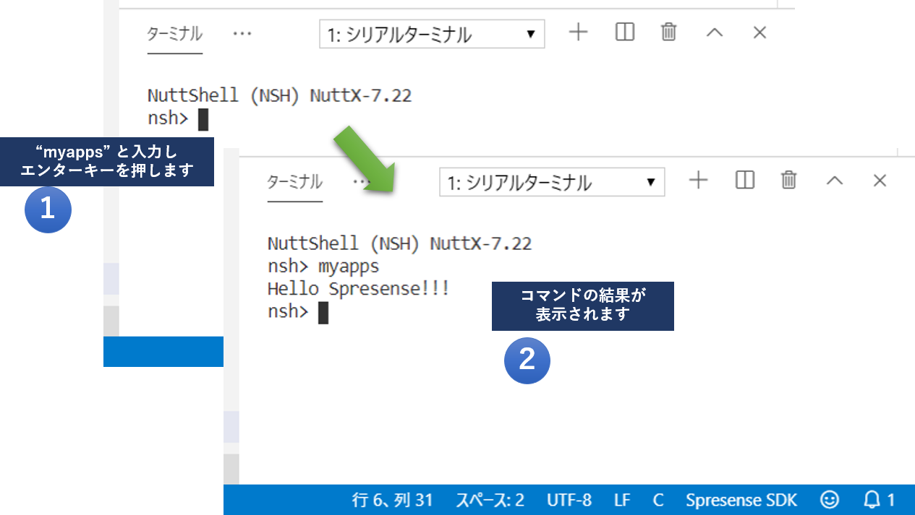The height and width of the screenshot is (515, 915).
Task: Open the シリアルターミナル selector in the upper panel
Action: coord(432,33)
